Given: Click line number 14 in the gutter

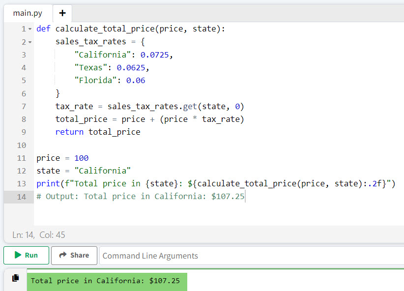Looking at the screenshot, I should click(22, 197).
